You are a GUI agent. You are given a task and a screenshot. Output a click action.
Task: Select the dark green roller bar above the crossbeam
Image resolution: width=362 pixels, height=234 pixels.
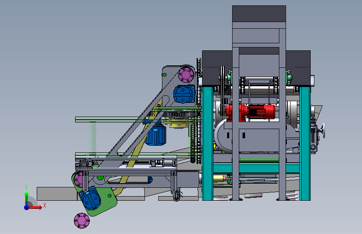[x=259, y=160]
